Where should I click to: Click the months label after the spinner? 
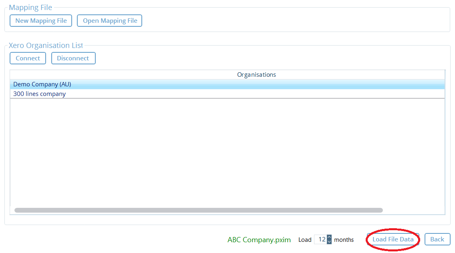click(344, 239)
